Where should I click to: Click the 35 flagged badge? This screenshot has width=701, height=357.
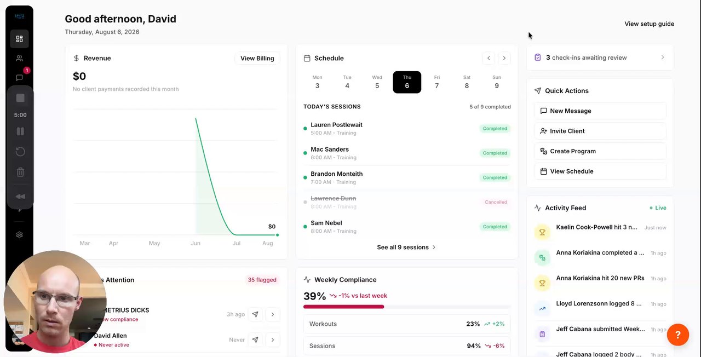tap(262, 280)
